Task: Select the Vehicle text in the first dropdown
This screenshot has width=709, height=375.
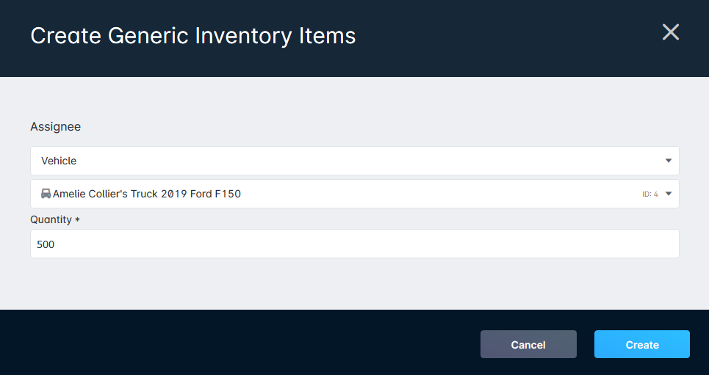Action: 59,161
